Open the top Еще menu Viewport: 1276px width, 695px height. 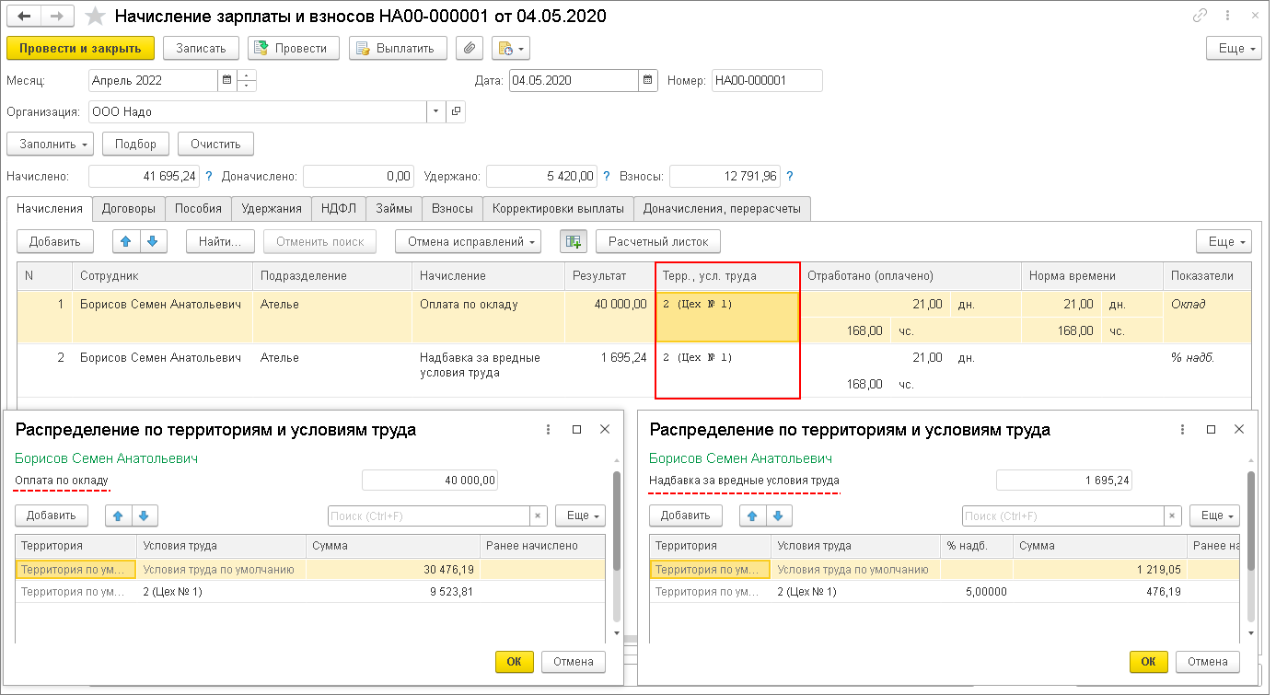click(x=1234, y=48)
